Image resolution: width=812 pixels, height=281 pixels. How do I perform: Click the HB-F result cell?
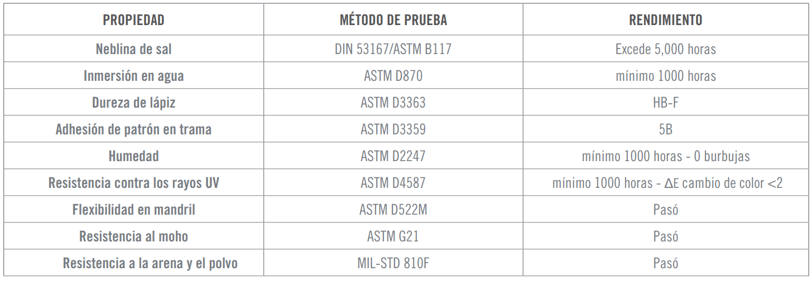coord(665,103)
